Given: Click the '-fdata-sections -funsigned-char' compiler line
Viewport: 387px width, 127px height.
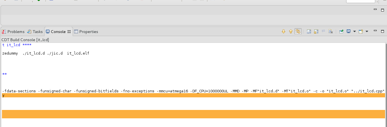Looking at the screenshot, I should [x=193, y=91].
